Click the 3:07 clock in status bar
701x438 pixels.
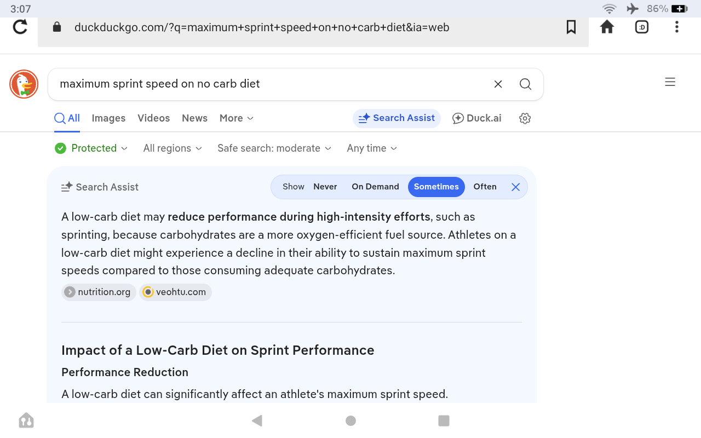tap(21, 9)
